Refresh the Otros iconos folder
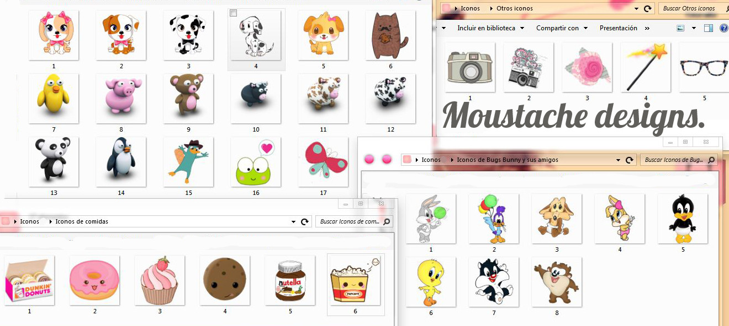 click(647, 9)
